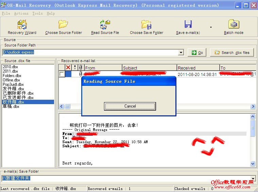Click message preview scroll down arrow
Viewport: 258px width, 192px height.
click(x=253, y=164)
